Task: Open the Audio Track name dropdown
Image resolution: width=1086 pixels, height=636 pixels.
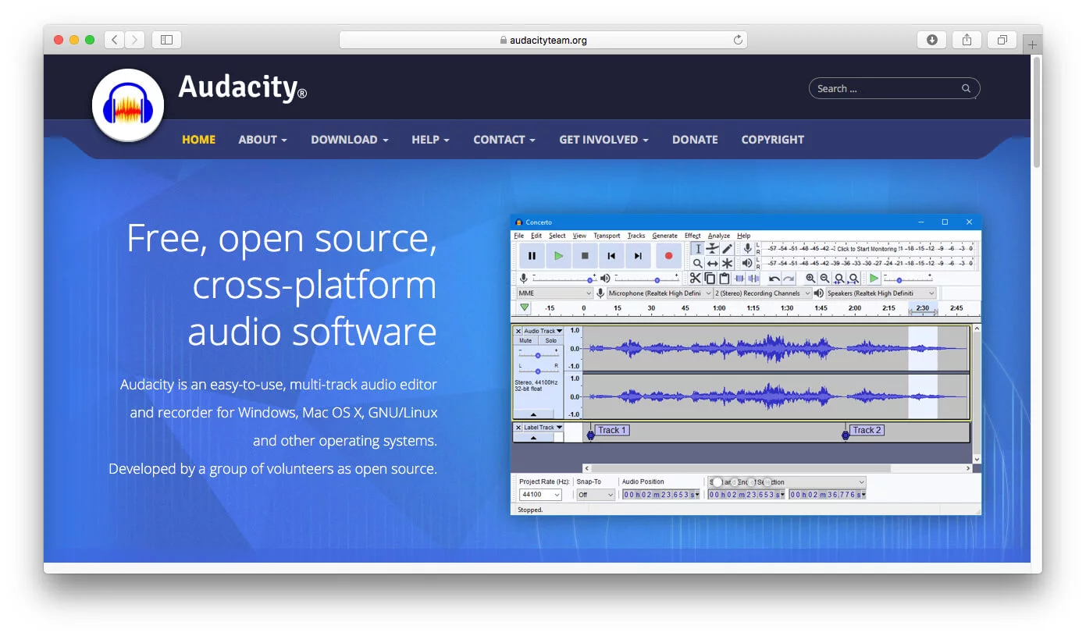Action: pos(543,331)
